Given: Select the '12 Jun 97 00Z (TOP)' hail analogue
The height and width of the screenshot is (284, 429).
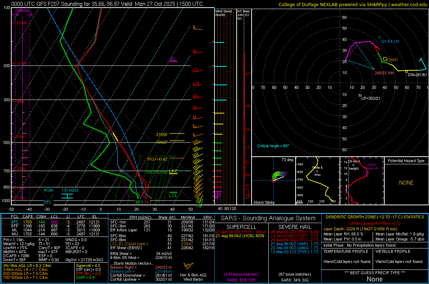Looking at the screenshot, I should pos(294,236).
